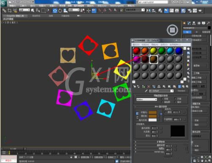
Task: Select the cyan material sample sphere
Action: pyautogui.click(x=170, y=51)
